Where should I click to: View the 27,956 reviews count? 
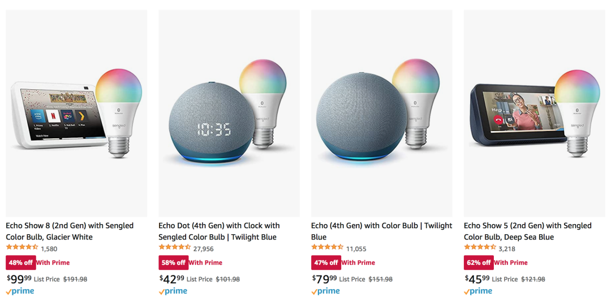tap(204, 249)
